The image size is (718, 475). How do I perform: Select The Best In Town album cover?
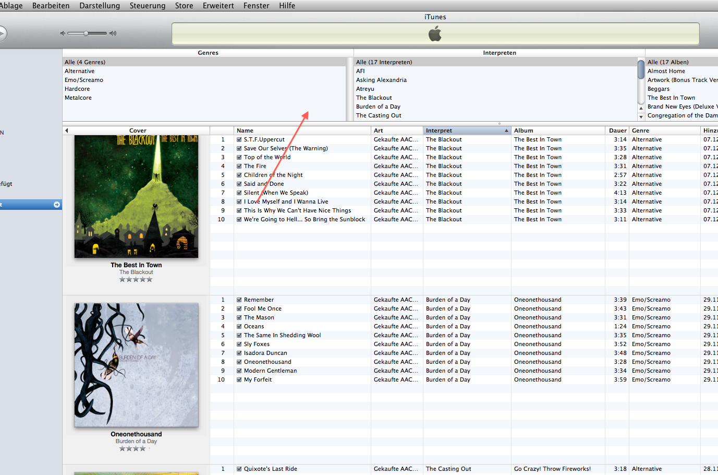(x=136, y=196)
